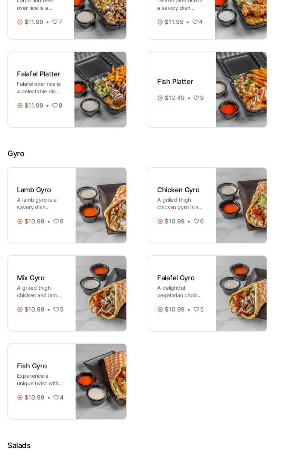Toggle the heart on Lamb Gyro
Viewport: 282px width, 459px height.
pyautogui.click(x=56, y=221)
